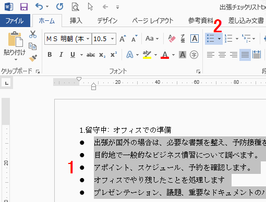The width and height of the screenshot is (266, 202).
Task: Expand the 貼り付け options arrow
Action: 16,60
